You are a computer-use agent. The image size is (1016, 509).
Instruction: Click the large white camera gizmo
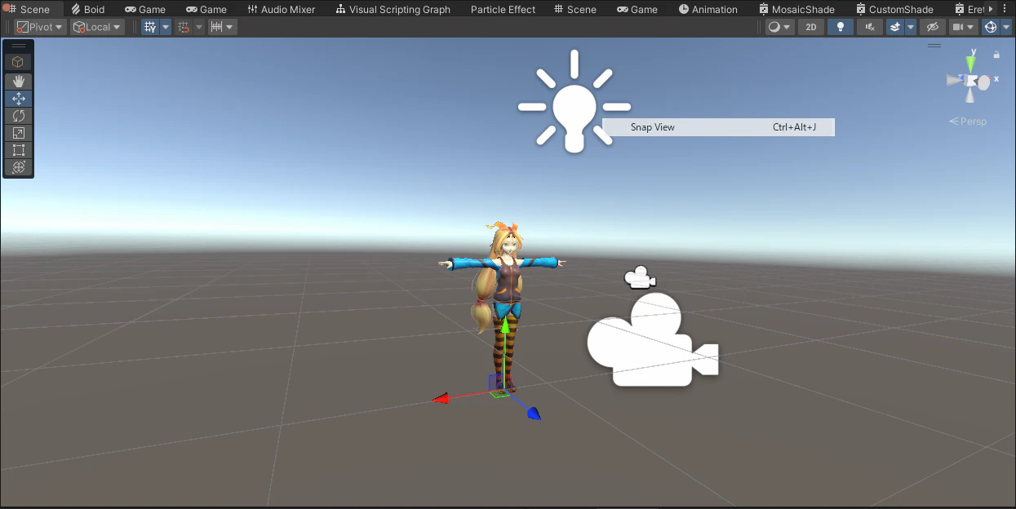652,340
